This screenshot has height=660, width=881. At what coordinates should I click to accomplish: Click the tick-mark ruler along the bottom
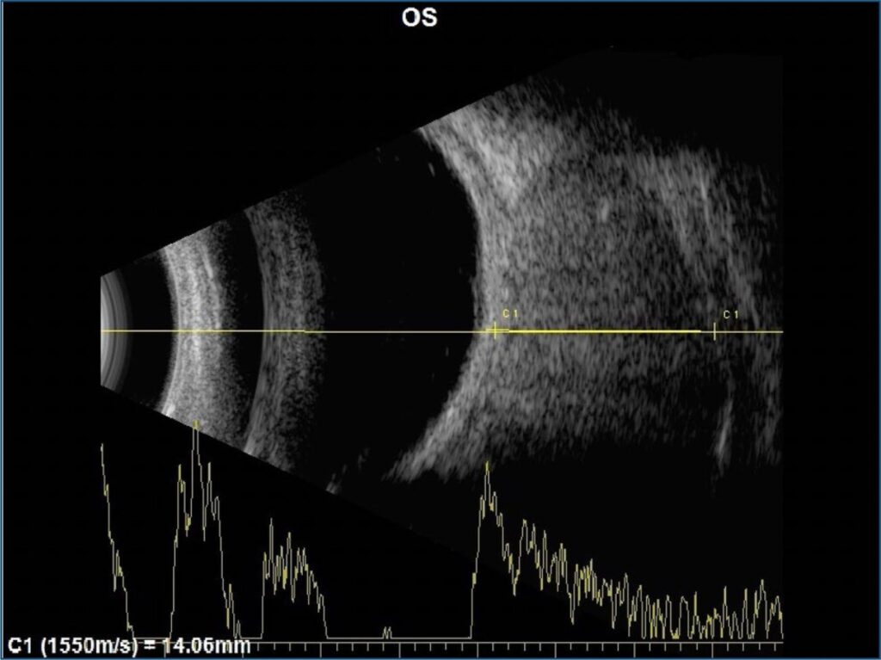(x=516, y=644)
